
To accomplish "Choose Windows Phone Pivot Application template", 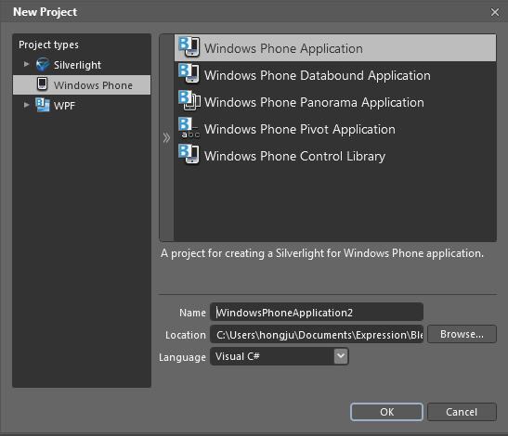I will (335, 129).
